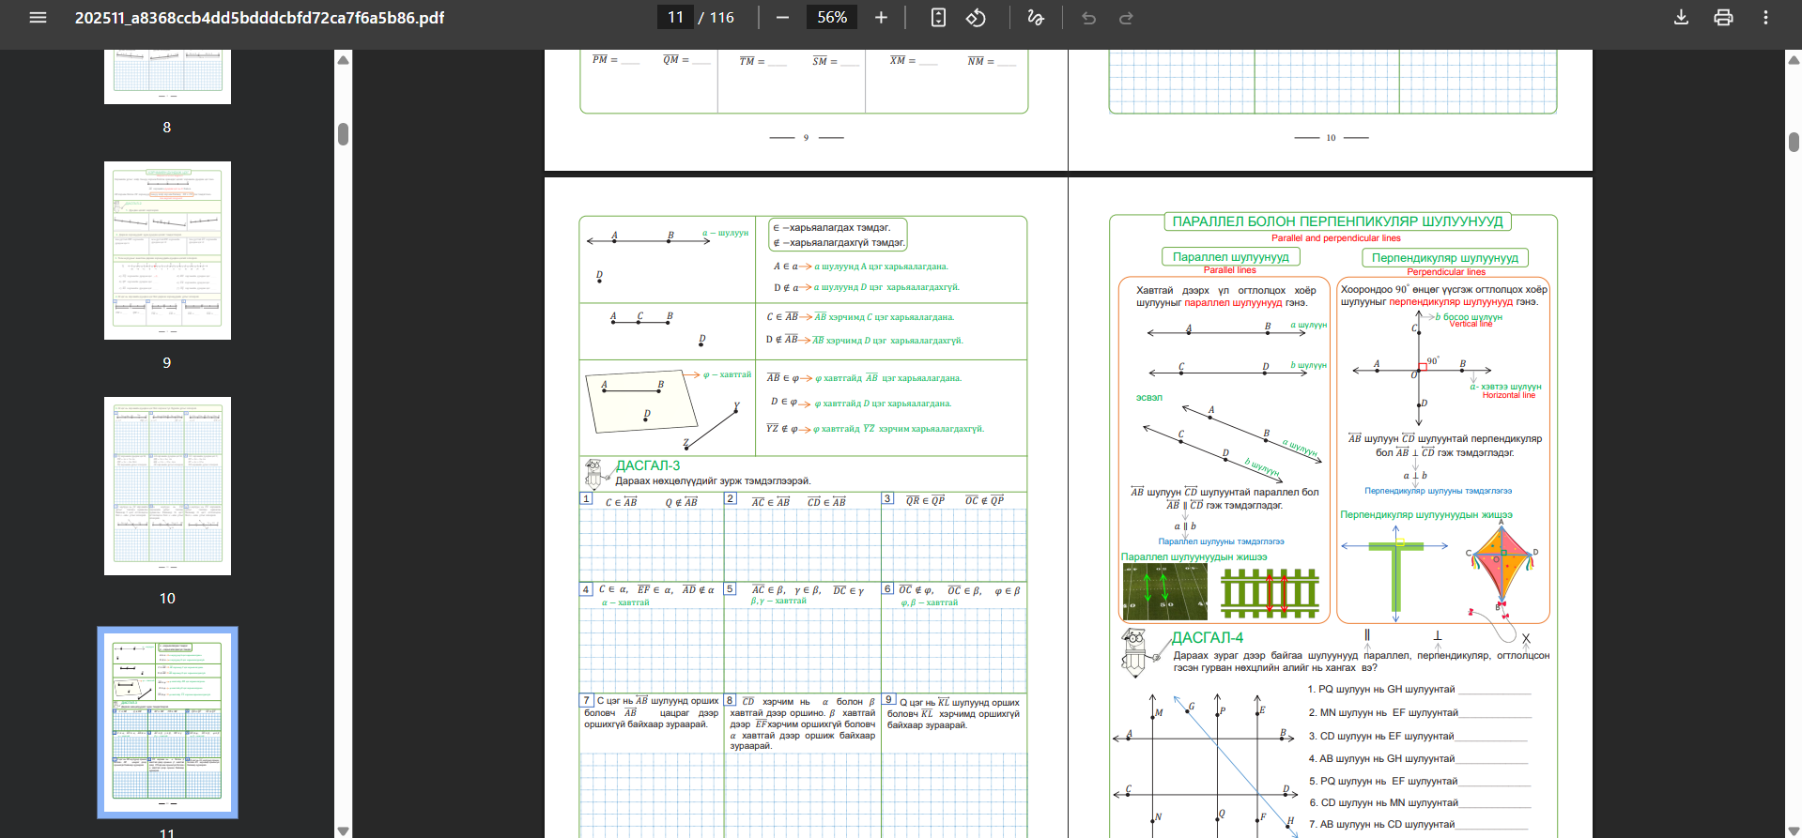
Task: Click the zoom in plus icon
Action: pos(881,18)
